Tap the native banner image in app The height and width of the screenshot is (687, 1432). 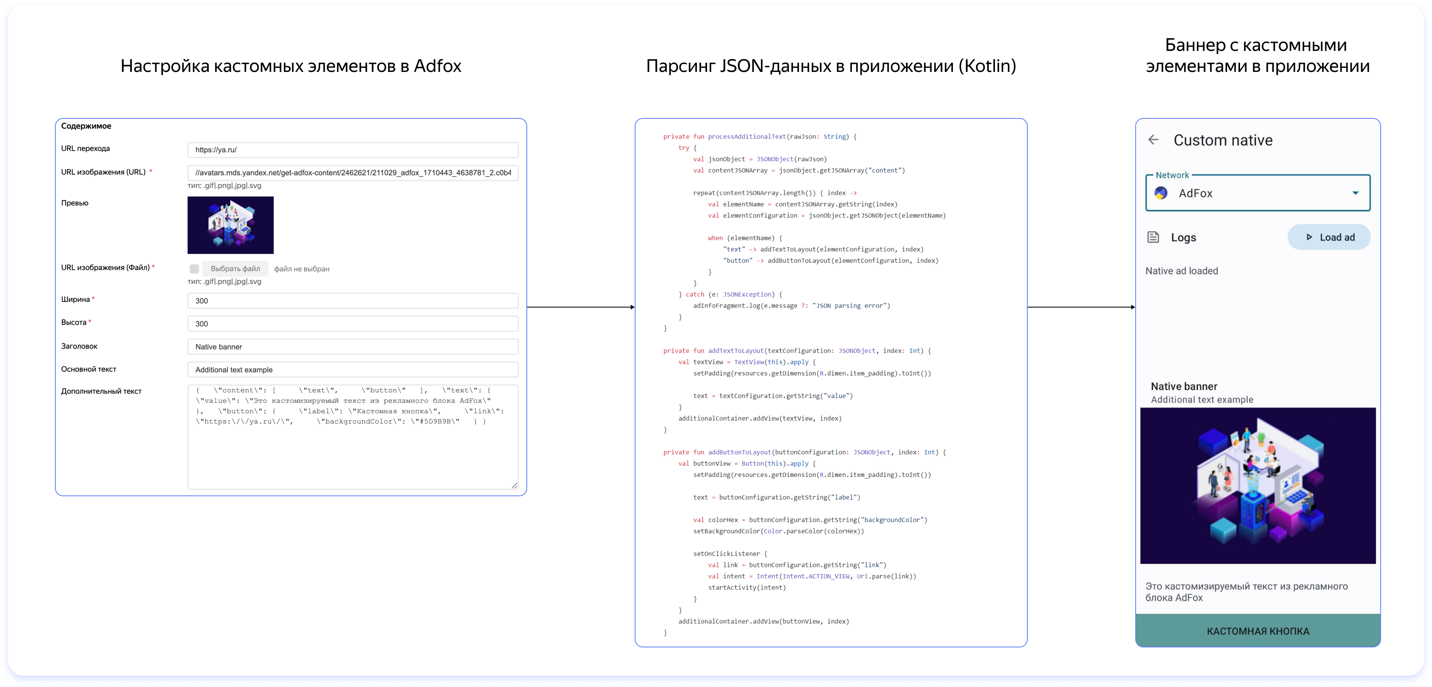[1257, 486]
